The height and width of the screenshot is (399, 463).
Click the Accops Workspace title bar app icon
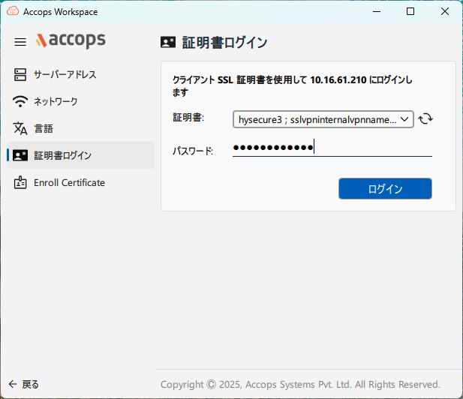pos(13,11)
